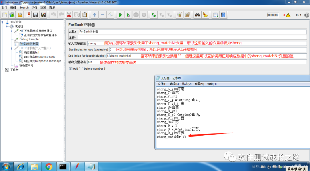Click the 名称 input field
This screenshot has width=310, height=171.
192,32
